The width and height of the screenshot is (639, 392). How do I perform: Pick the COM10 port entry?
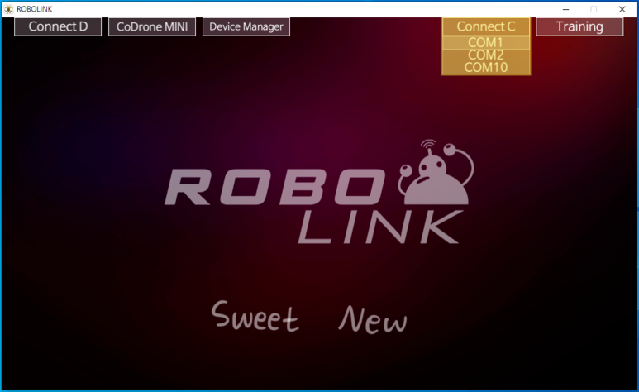(x=486, y=67)
